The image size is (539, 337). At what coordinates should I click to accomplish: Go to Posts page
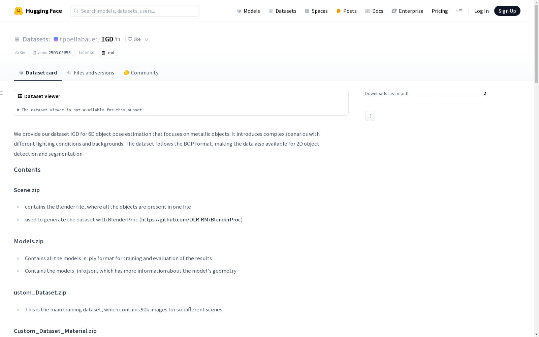[346, 11]
